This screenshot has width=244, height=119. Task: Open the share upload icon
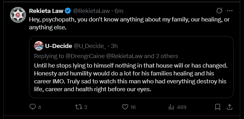tap(230, 107)
